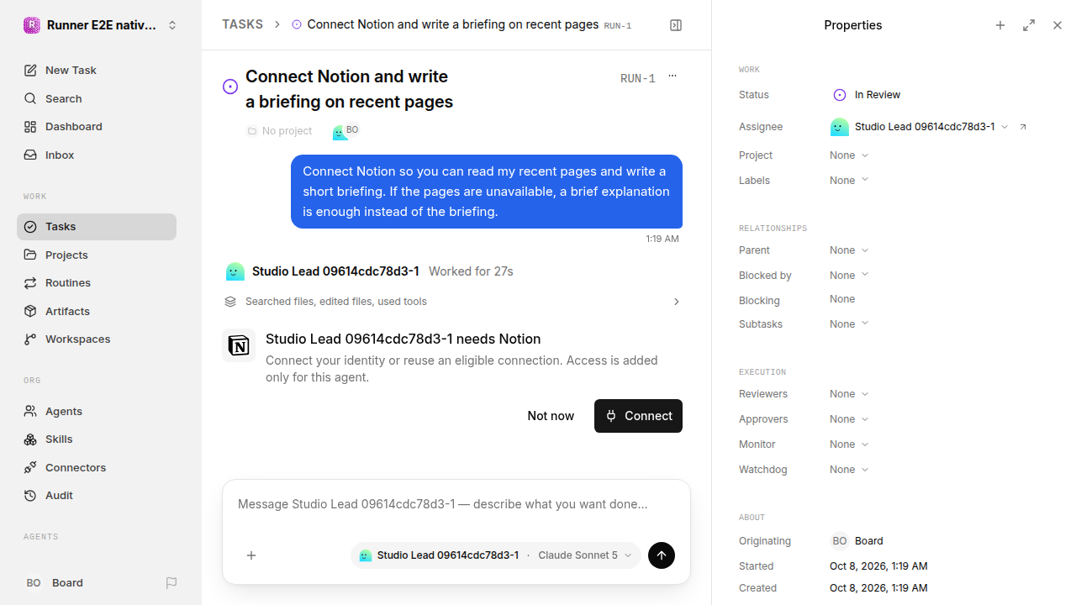Click the task status circle beside title

230,87
